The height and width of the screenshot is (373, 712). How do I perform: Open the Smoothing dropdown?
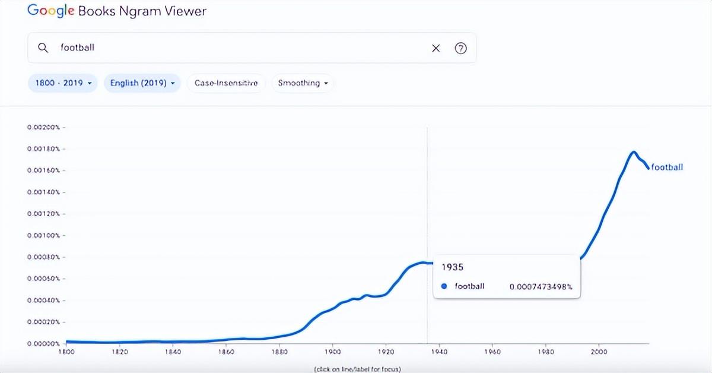tap(303, 83)
